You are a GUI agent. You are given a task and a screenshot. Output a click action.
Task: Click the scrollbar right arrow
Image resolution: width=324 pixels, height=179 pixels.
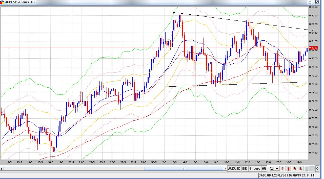click(x=225, y=169)
